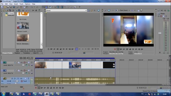Click Go to End in timeline transport
The height and width of the screenshot is (96, 171).
57,88
